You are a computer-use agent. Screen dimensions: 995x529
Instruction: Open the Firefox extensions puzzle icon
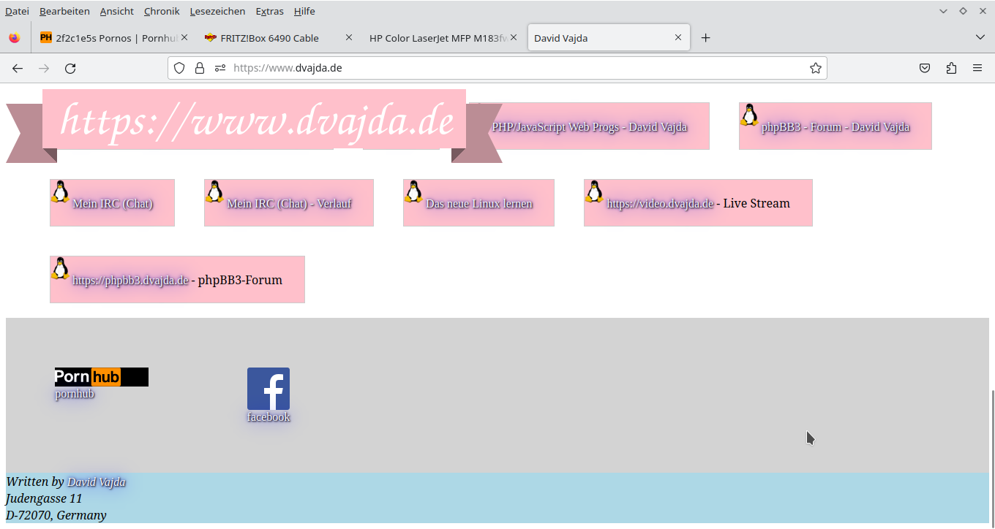[951, 68]
